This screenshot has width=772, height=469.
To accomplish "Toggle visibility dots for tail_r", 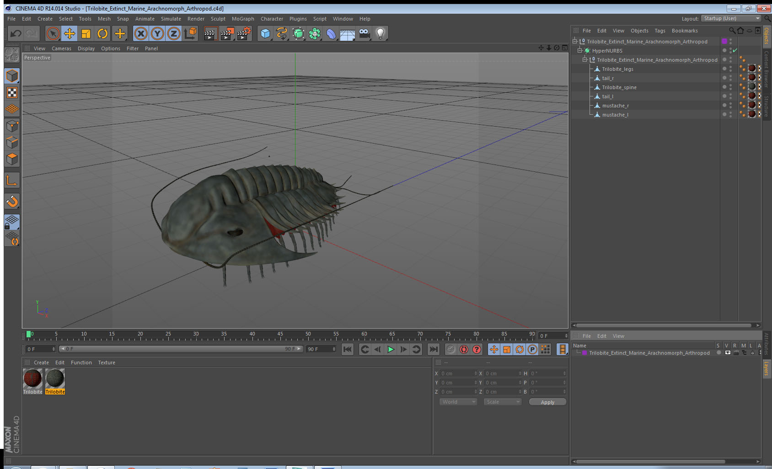I will click(730, 78).
